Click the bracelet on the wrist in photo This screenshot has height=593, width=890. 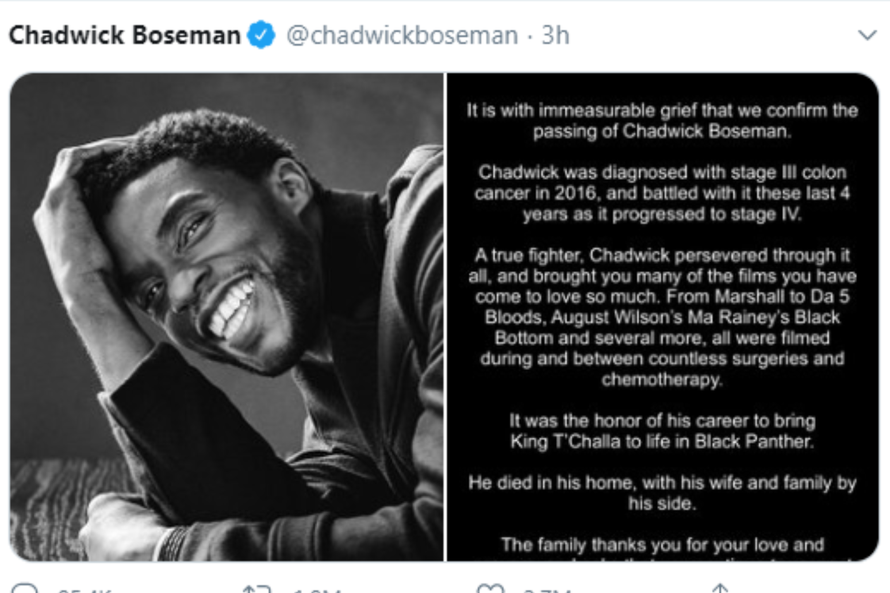click(170, 543)
